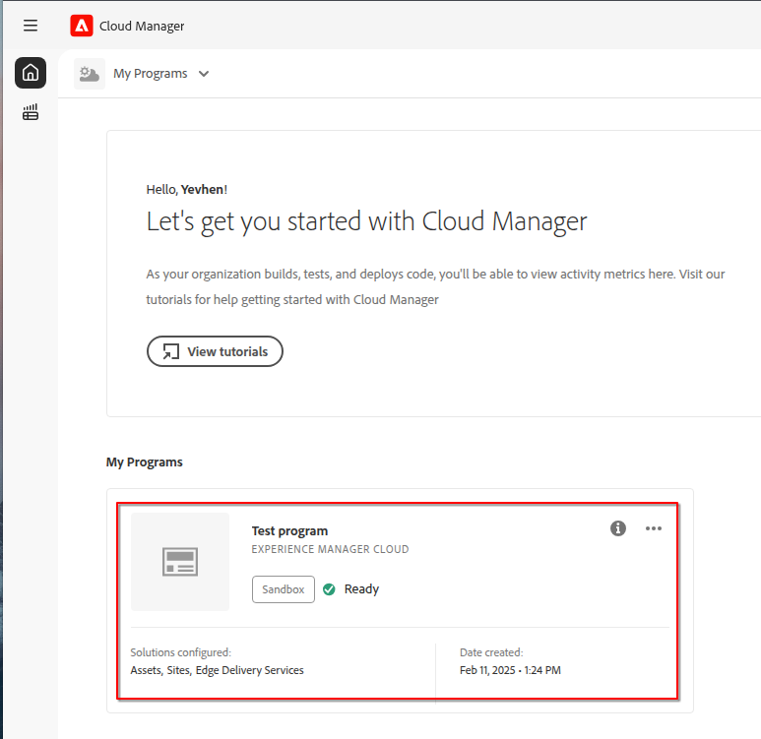Show Test program info icon
Screen dimensions: 761x739
[618, 527]
